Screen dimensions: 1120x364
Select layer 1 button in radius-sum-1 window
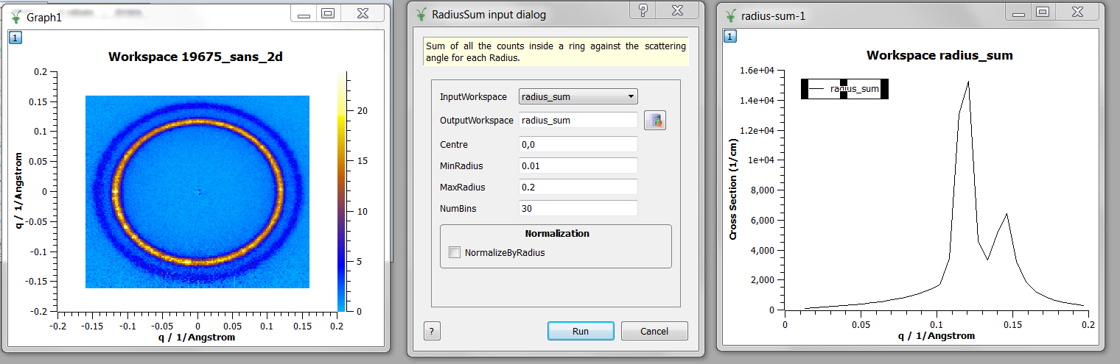(729, 37)
